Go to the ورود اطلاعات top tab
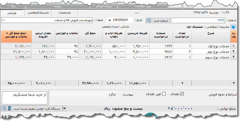Screen dimensions: 240x121 click(143, 6)
